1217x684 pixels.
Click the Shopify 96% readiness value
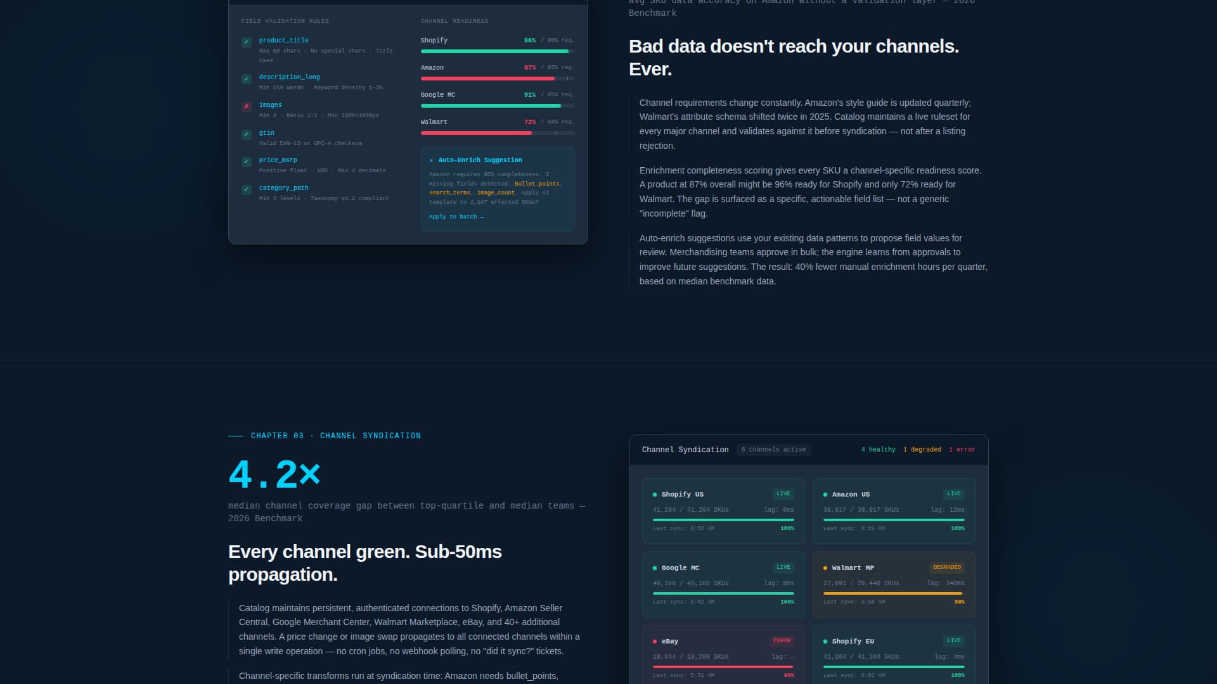pos(530,41)
